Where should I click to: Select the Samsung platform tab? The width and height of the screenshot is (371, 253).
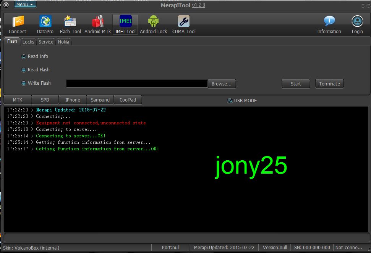point(100,100)
